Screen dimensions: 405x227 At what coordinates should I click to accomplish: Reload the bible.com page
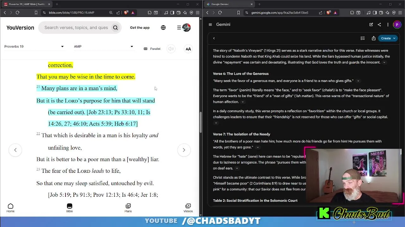pos(17,13)
